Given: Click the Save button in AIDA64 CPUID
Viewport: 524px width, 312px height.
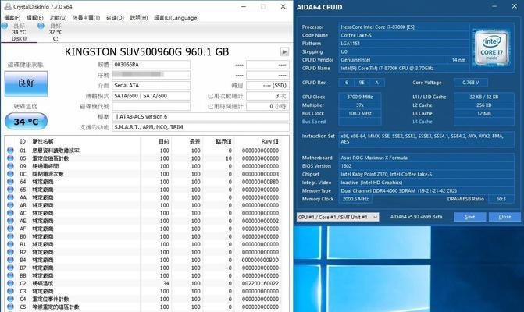Looking at the screenshot, I should 470,217.
